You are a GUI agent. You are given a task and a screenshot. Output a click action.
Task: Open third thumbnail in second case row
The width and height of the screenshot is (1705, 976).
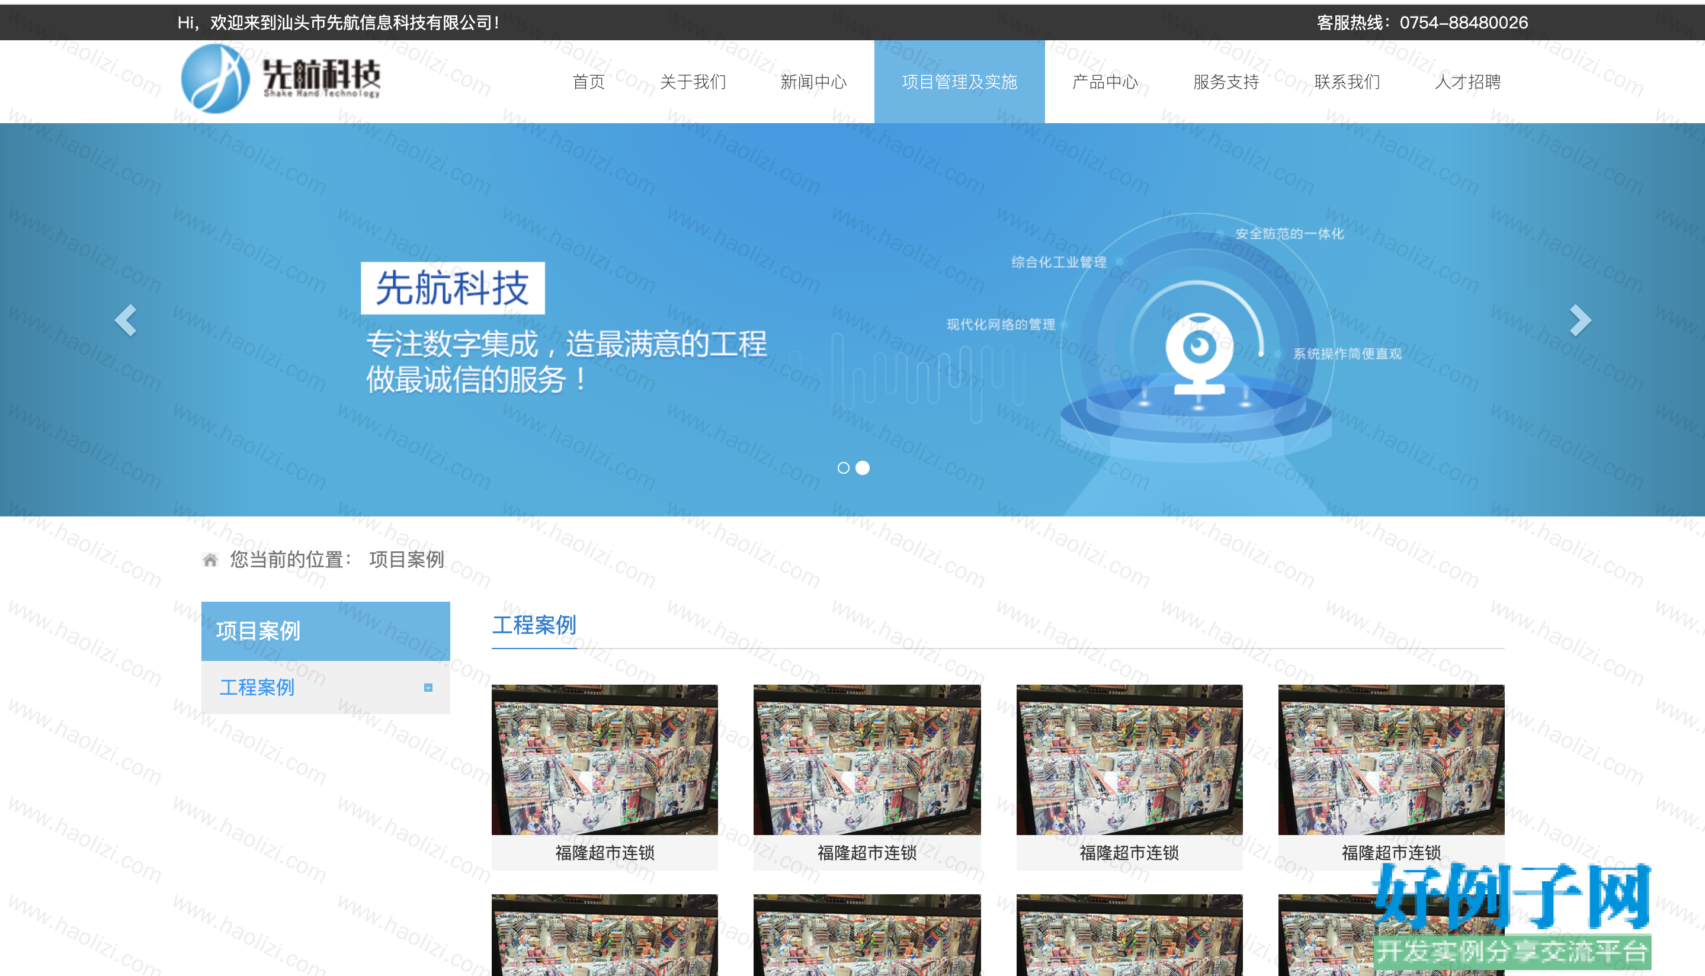tap(1129, 935)
